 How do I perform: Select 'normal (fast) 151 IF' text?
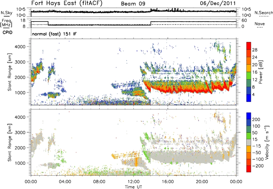[x=54, y=34]
